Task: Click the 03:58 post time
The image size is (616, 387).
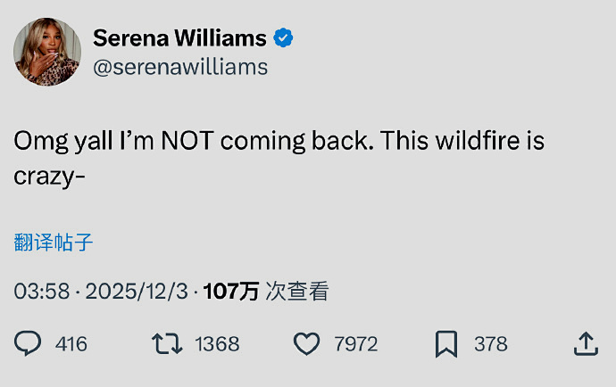Action: (x=41, y=291)
